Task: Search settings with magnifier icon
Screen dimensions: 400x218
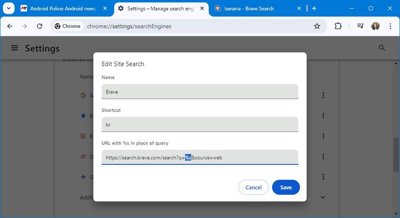Action: [382, 47]
